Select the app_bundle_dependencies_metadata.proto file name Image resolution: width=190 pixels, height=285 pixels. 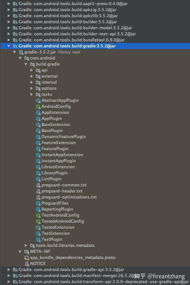coord(73,258)
